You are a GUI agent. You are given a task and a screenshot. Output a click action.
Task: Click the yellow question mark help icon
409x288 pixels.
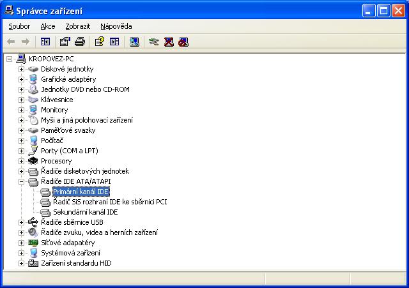pyautogui.click(x=100, y=42)
